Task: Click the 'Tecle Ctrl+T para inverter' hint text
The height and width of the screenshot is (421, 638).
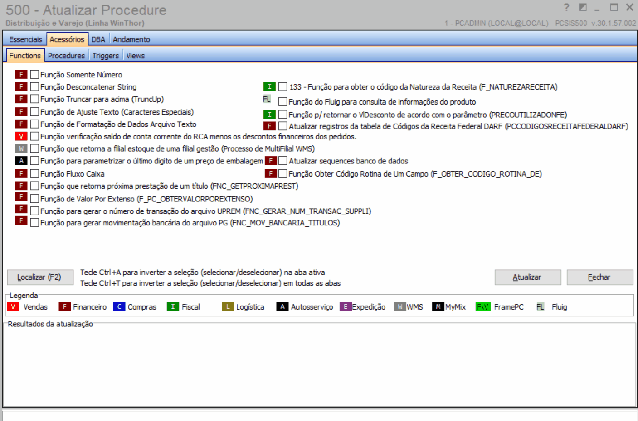Action: 210,283
